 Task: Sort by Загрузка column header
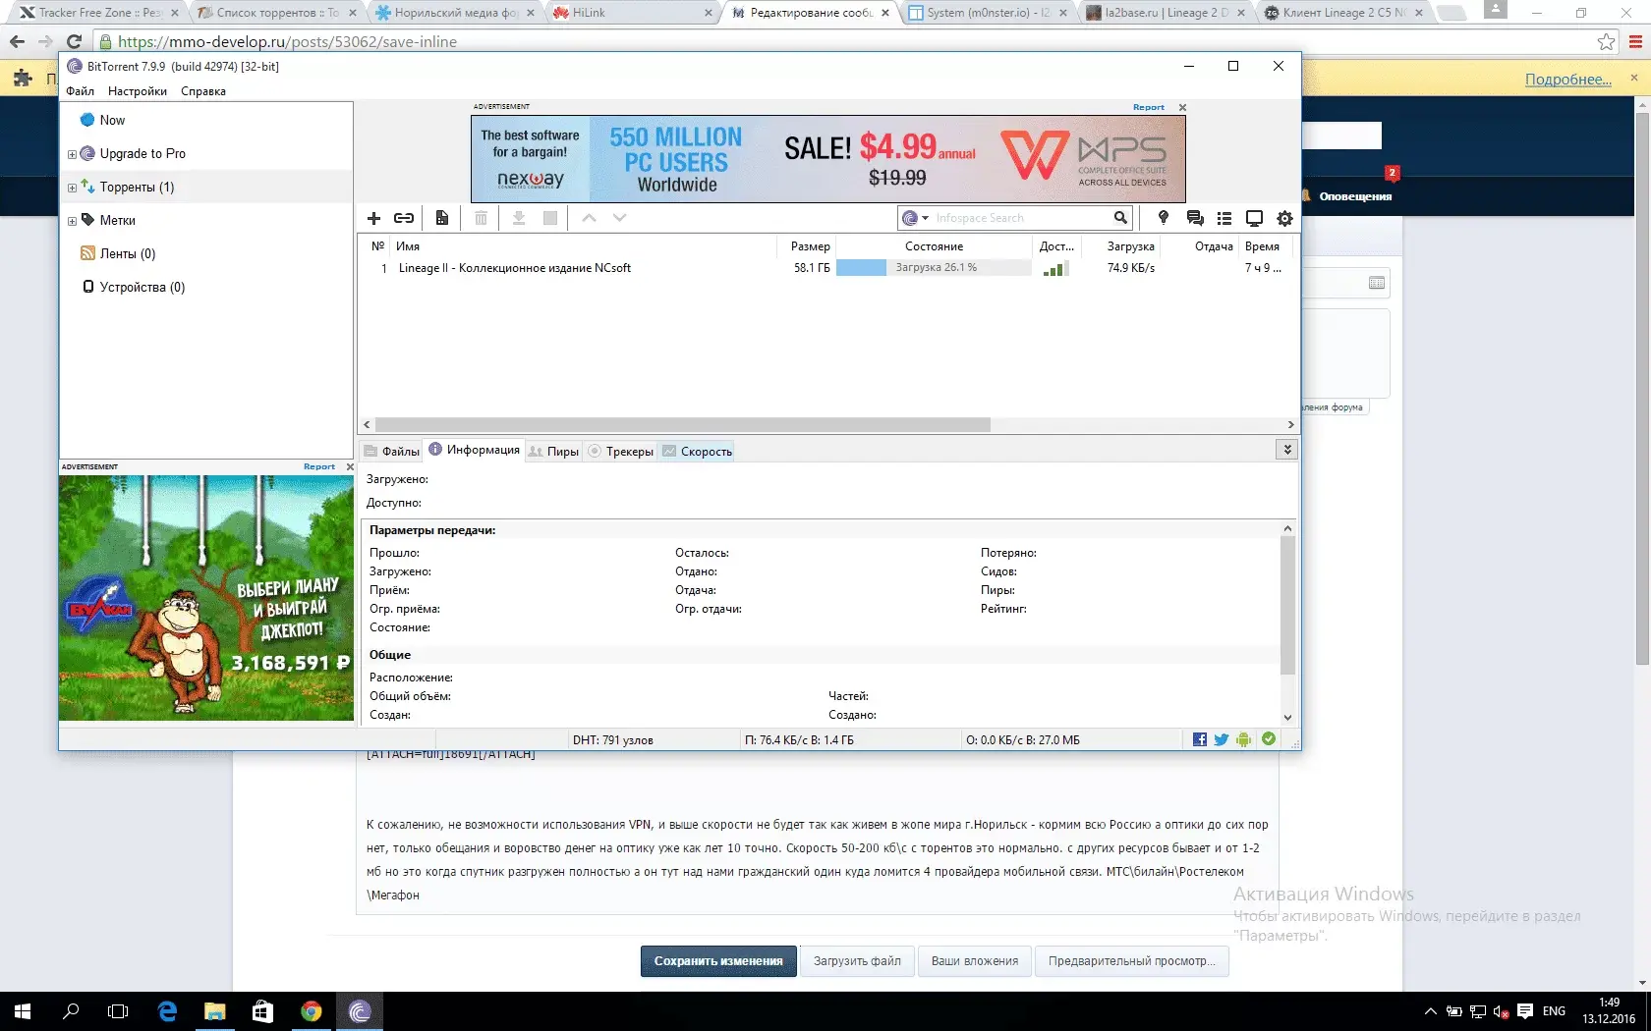pyautogui.click(x=1130, y=246)
